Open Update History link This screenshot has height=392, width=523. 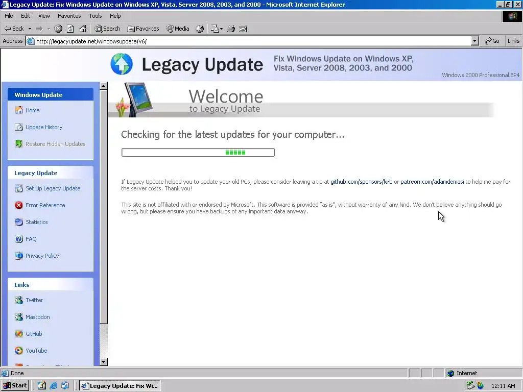pos(44,127)
